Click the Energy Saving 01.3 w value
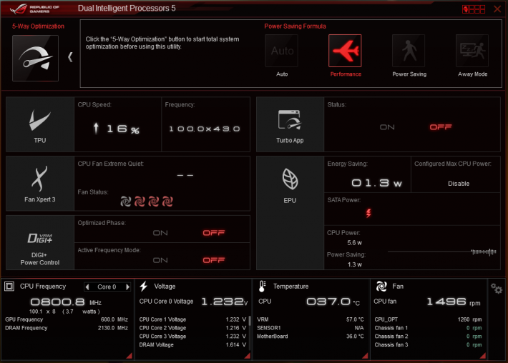The image size is (508, 363). [376, 183]
